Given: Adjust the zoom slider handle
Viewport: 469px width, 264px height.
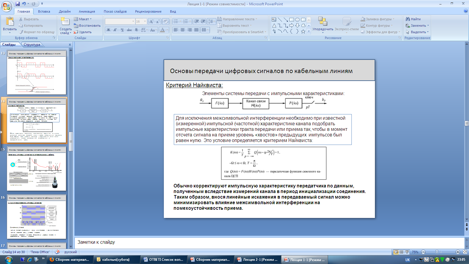Looking at the screenshot, I should [437, 252].
